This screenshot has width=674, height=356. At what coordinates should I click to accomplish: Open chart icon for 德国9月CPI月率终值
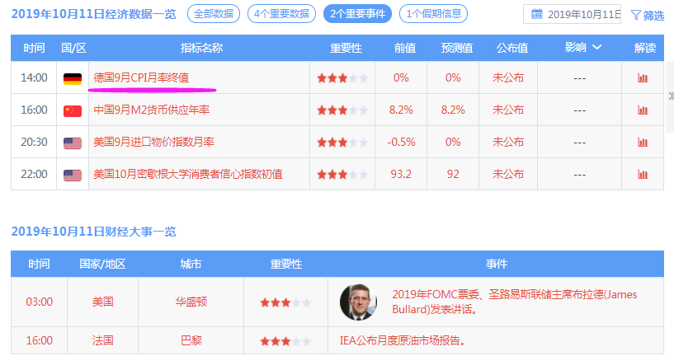643,78
